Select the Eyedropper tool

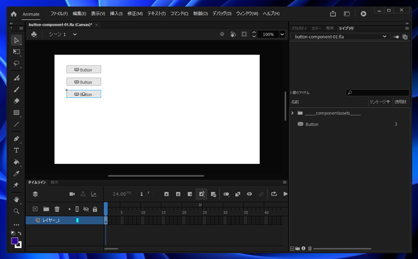(16, 173)
